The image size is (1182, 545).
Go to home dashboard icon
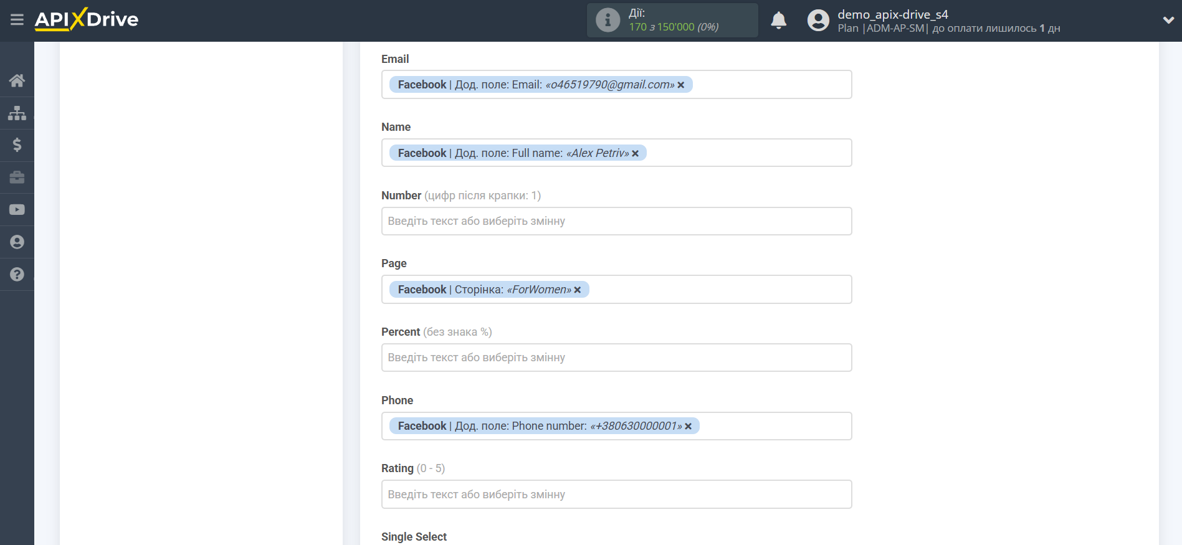(x=17, y=80)
